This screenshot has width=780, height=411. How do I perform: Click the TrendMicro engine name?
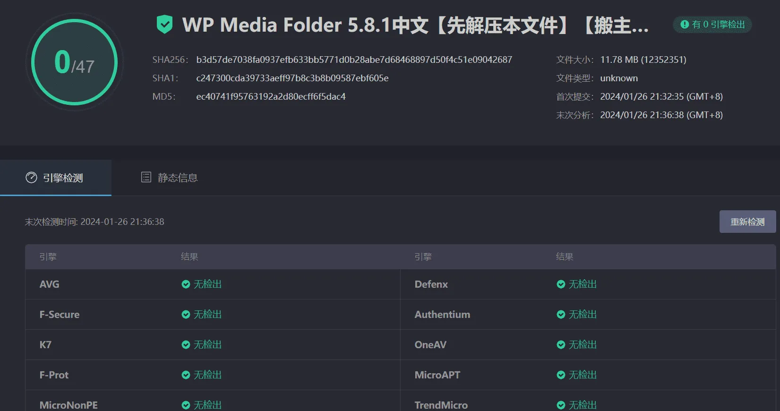[441, 405]
